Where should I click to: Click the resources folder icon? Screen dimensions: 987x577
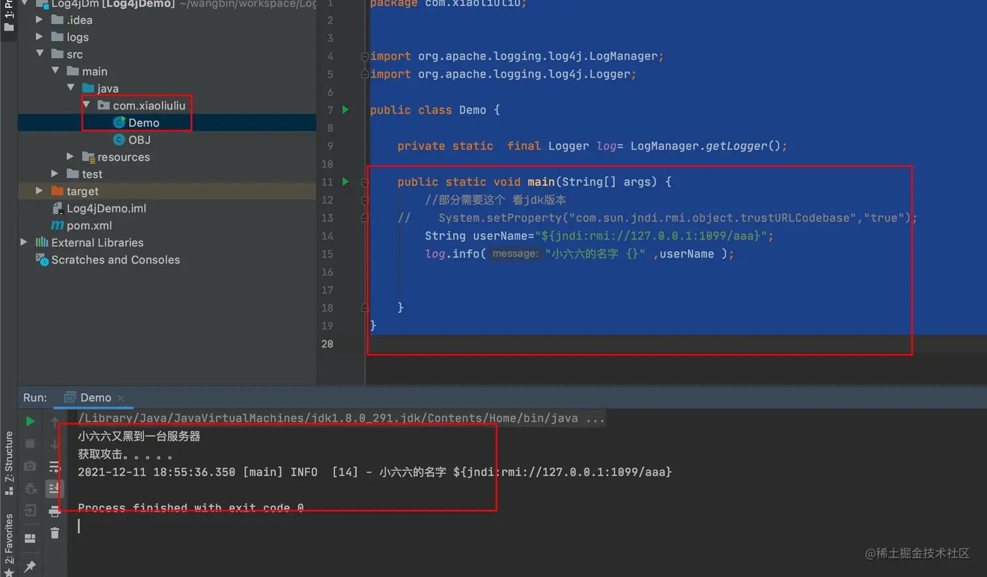pos(89,157)
